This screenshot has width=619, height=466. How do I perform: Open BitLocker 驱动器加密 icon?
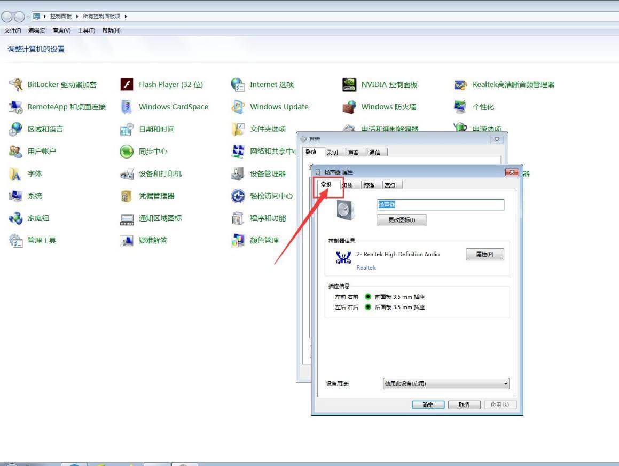coord(16,84)
